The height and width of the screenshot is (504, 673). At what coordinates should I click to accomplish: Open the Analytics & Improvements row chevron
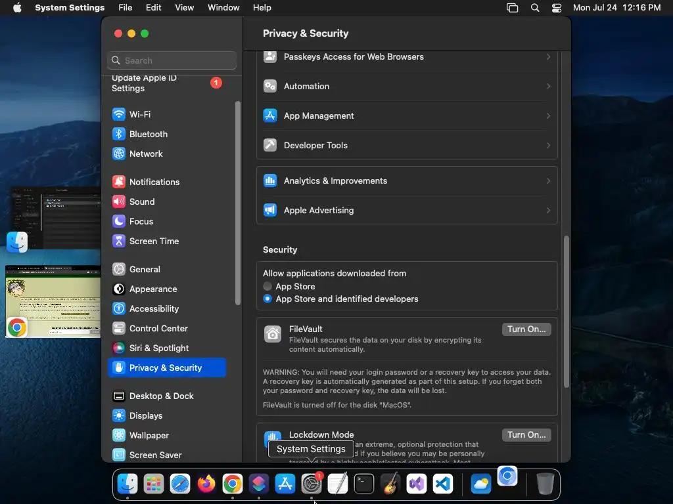point(548,181)
